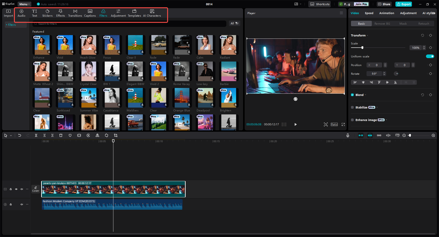Click the Export button
This screenshot has width=439, height=237.
click(x=404, y=4)
